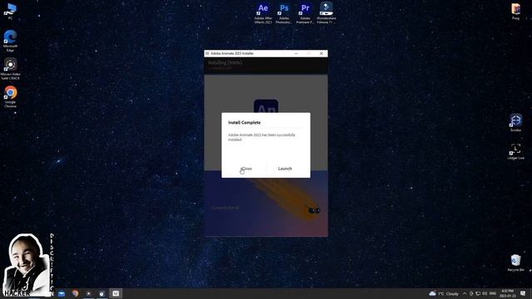Open Google Chrome from the taskbar
The height and width of the screenshot is (299, 532).
pos(76,293)
